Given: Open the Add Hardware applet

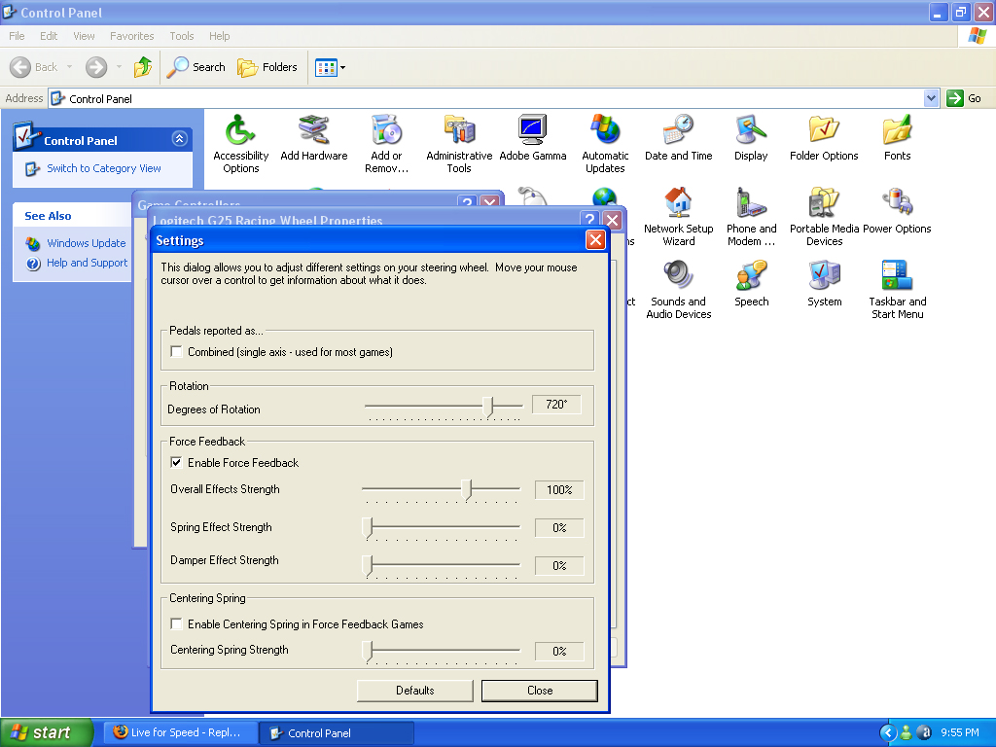Looking at the screenshot, I should coord(314,138).
